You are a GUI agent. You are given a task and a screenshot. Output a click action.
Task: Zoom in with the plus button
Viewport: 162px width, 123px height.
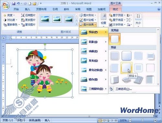pos(155,120)
